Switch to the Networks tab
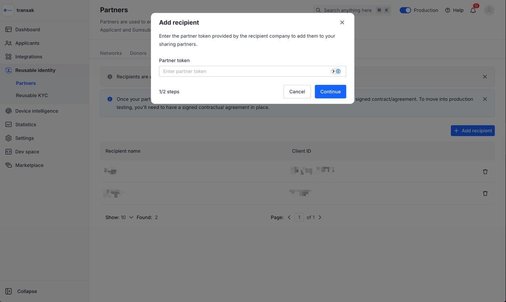506x302 pixels. click(x=111, y=53)
